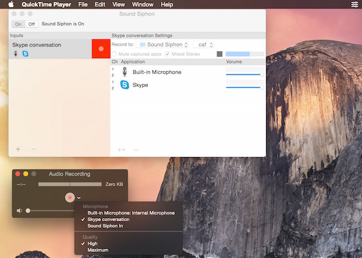Remove selected application with the minus button

[136, 150]
